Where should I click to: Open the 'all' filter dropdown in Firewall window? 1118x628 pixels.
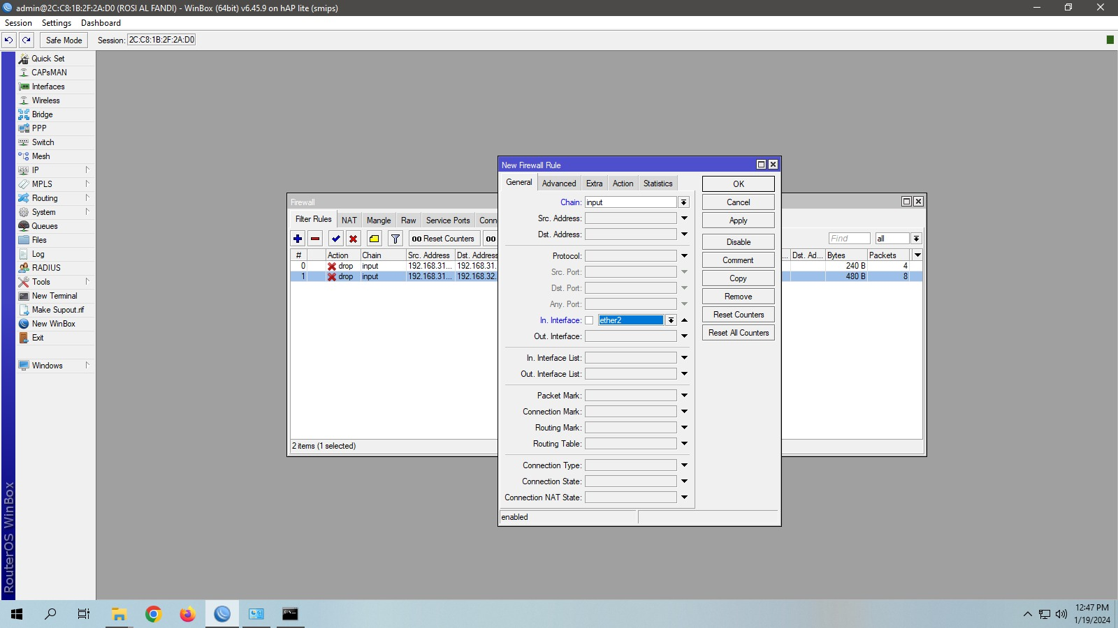916,239
